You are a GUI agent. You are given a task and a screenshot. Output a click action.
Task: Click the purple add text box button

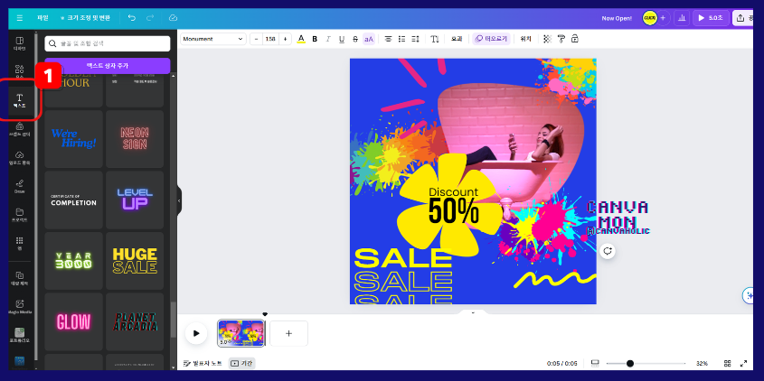click(108, 66)
